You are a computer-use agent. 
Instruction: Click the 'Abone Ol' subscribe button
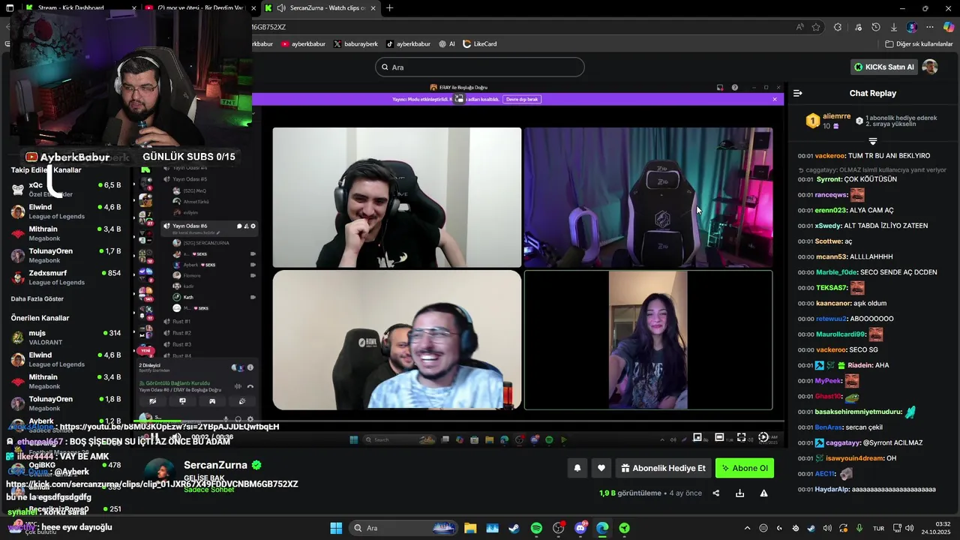[x=745, y=468]
